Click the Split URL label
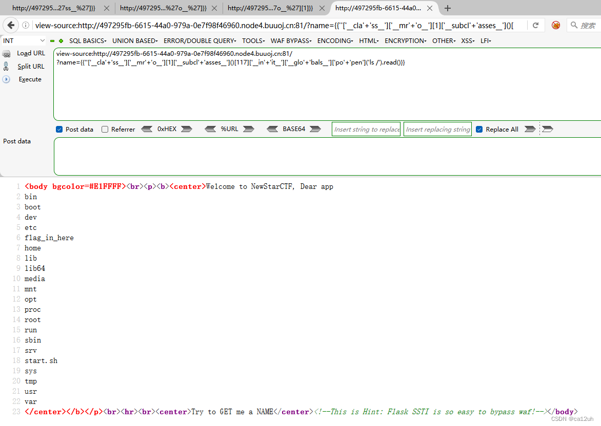The width and height of the screenshot is (601, 426). coord(31,67)
